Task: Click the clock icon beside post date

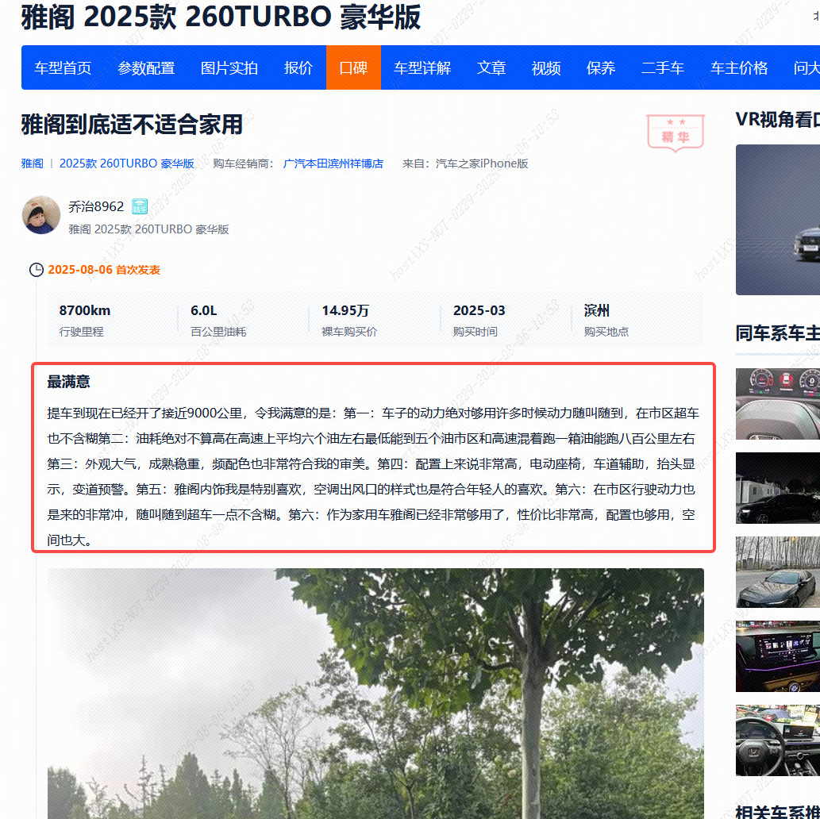Action: [x=36, y=270]
